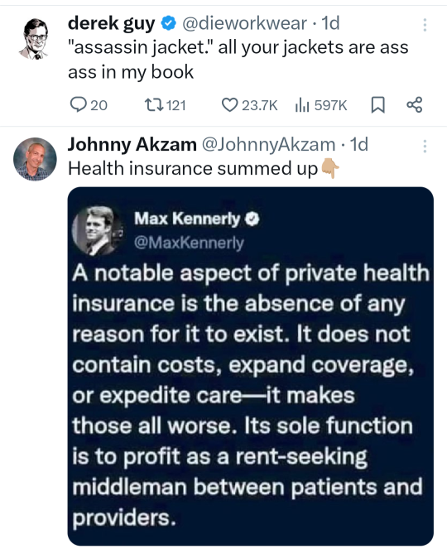View analytics for 597K views tweet
This screenshot has height=549, width=447.
coord(321,105)
